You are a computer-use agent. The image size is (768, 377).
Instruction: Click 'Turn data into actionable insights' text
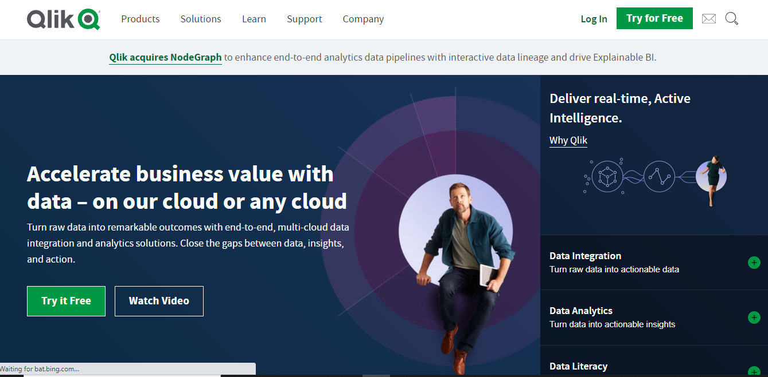click(x=613, y=324)
